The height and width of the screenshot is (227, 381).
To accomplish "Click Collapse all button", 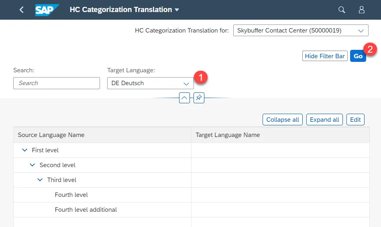I will pyautogui.click(x=283, y=120).
